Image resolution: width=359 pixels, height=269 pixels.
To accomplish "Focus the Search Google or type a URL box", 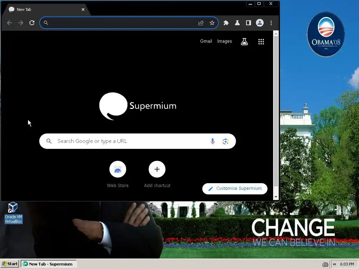I will tap(137, 141).
